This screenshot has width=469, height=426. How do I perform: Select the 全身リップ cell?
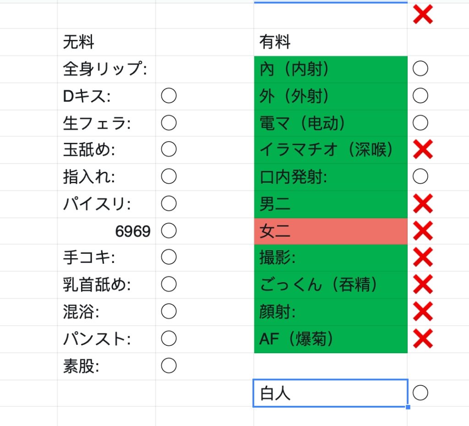[x=106, y=69]
